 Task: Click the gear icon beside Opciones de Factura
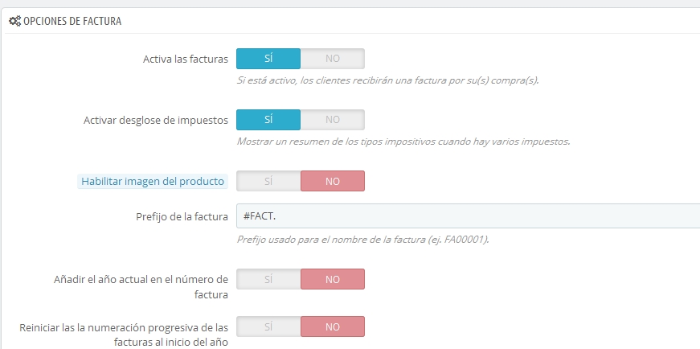(14, 22)
